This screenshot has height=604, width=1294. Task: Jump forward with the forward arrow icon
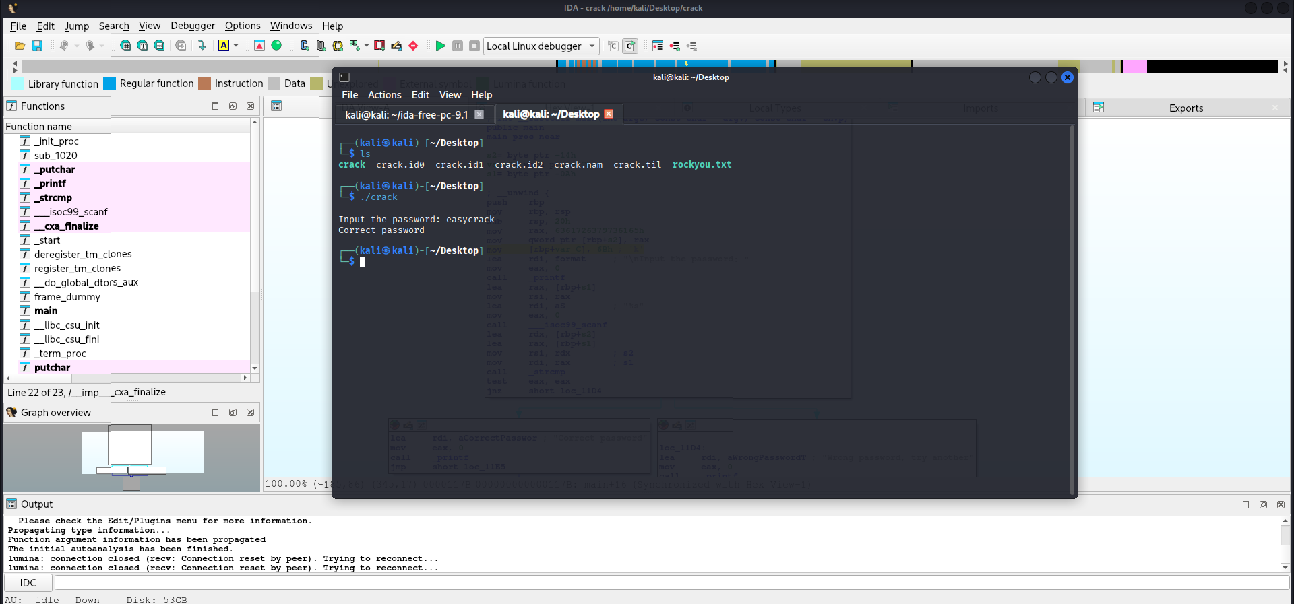90,46
